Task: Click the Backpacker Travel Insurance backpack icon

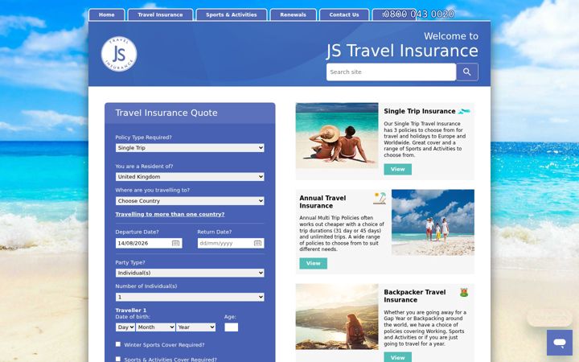Action: point(464,292)
